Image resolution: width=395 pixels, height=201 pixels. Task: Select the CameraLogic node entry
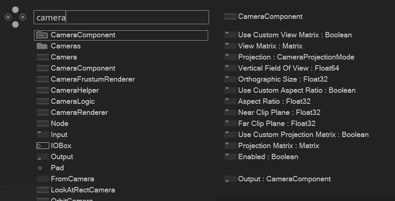pos(73,101)
